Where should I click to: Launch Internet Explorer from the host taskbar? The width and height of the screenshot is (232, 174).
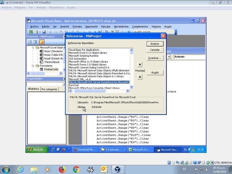[20, 169]
